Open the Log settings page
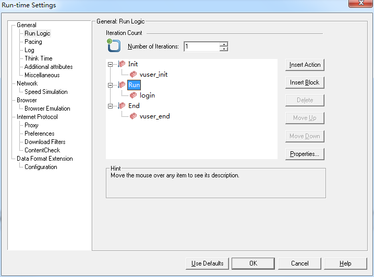The height and width of the screenshot is (277, 374). tap(29, 50)
